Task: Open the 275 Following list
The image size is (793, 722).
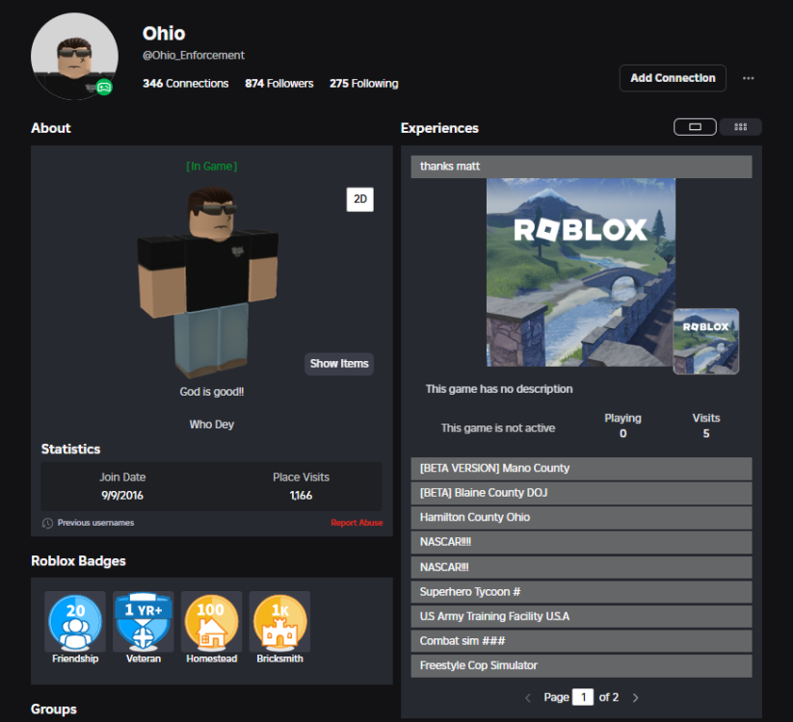Action: tap(364, 84)
